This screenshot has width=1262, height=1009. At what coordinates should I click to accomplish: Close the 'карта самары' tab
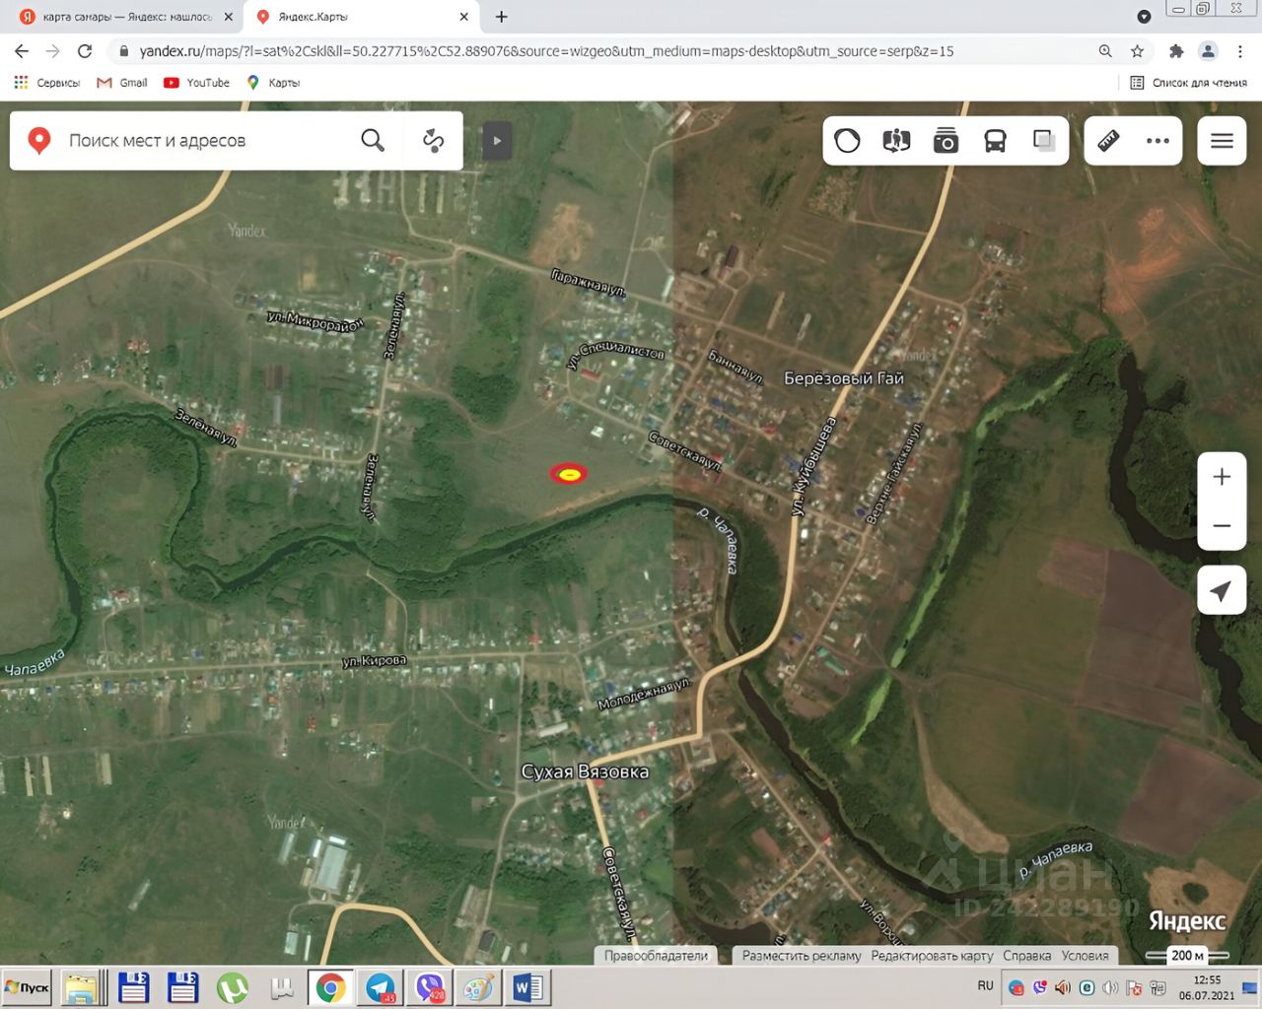point(229,17)
